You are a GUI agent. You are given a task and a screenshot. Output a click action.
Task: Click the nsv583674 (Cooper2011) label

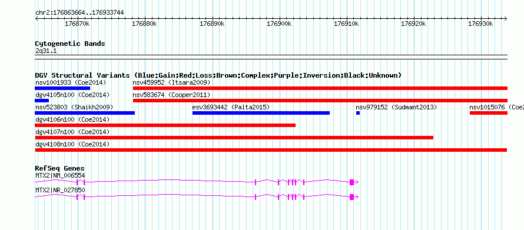tap(171, 95)
